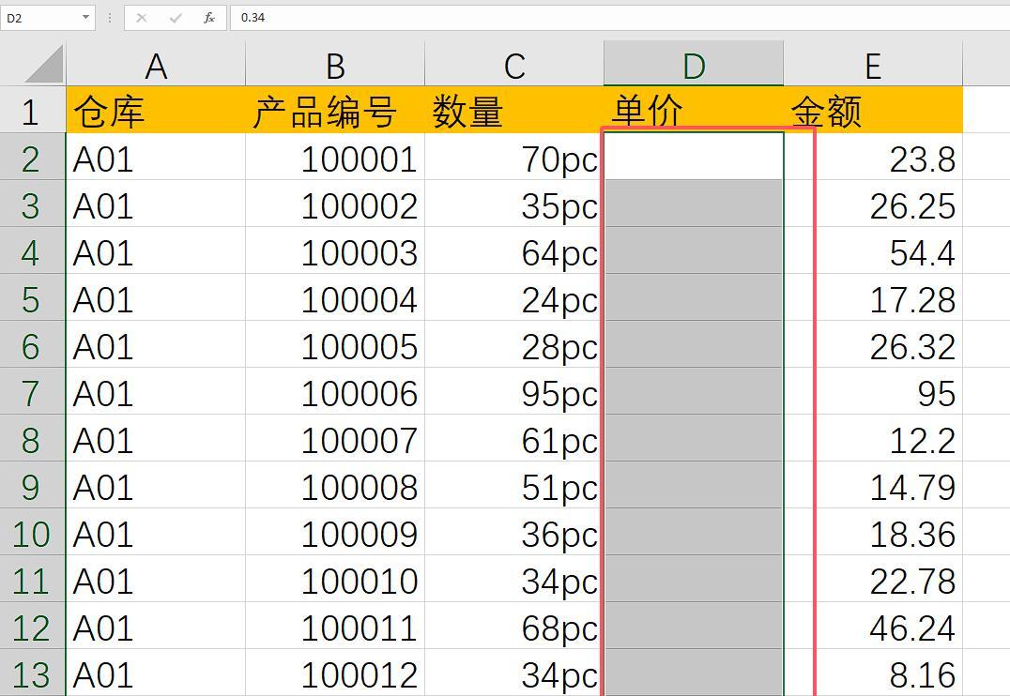Click cell with product number 100007
This screenshot has width=1010, height=696.
point(335,439)
